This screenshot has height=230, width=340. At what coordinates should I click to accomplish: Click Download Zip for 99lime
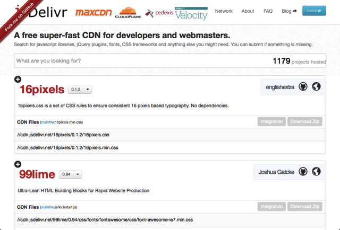click(304, 206)
